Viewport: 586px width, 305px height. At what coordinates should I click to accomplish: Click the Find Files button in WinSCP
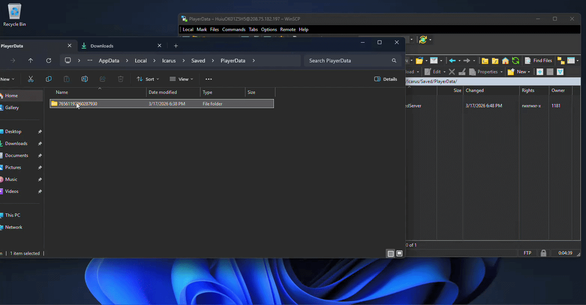(x=538, y=60)
